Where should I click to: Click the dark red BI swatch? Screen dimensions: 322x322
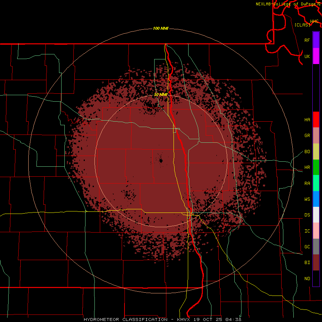pos(316,263)
